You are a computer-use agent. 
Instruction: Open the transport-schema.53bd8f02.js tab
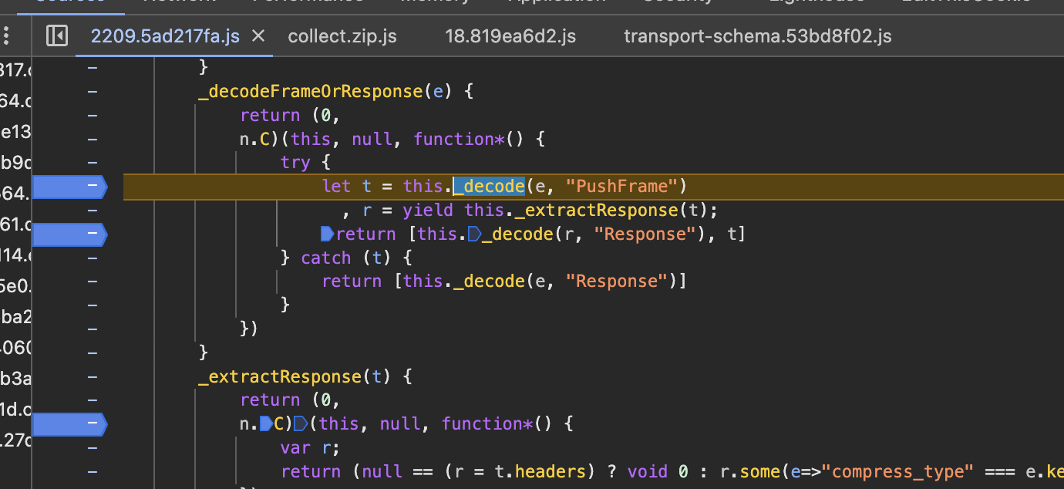click(757, 35)
